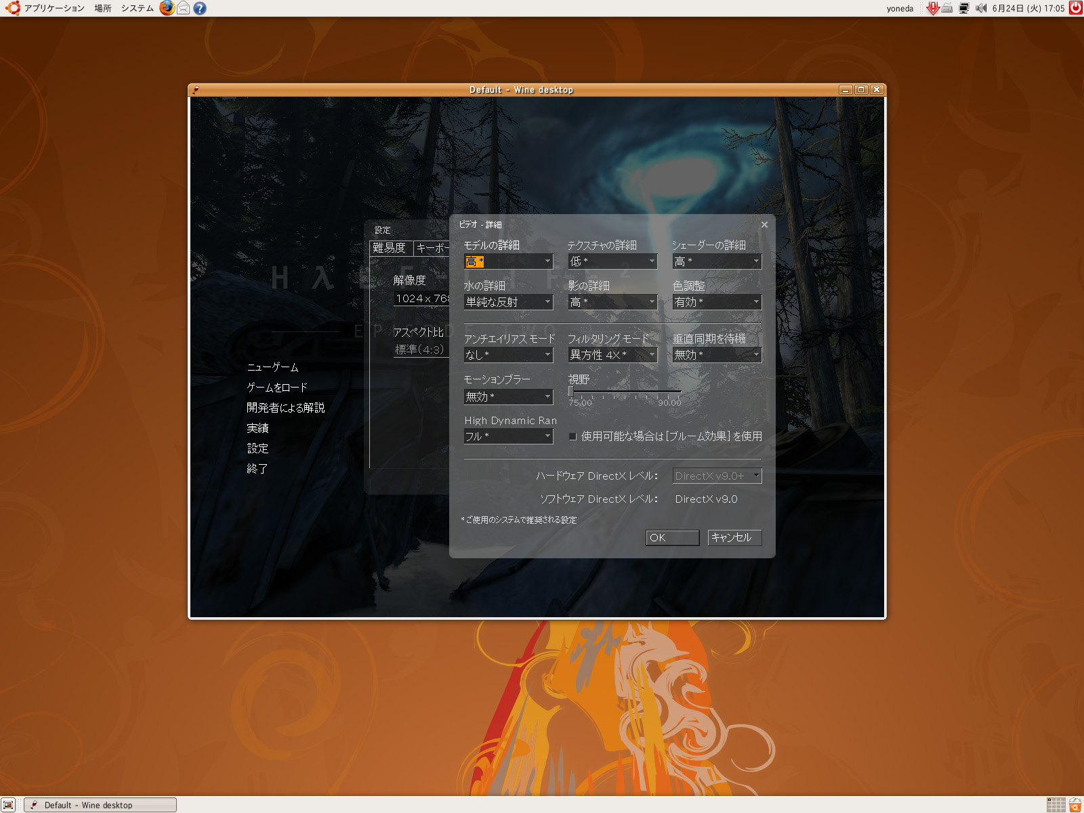The height and width of the screenshot is (813, 1084).
Task: Click the ハードウェア DirectX レベル dropdown
Action: [717, 476]
